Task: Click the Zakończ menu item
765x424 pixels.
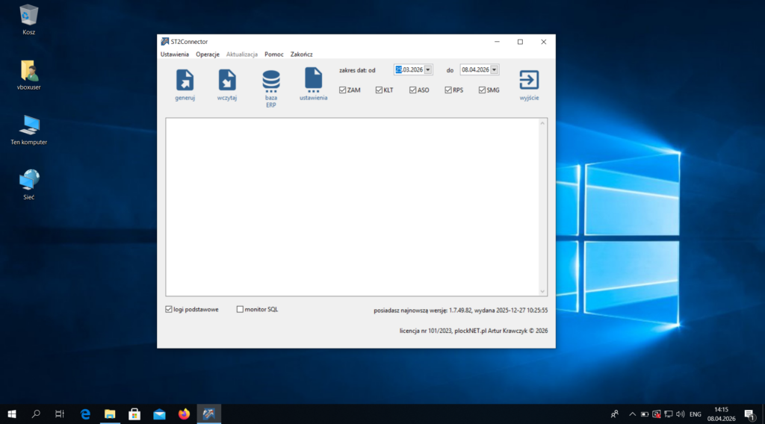Action: 301,54
